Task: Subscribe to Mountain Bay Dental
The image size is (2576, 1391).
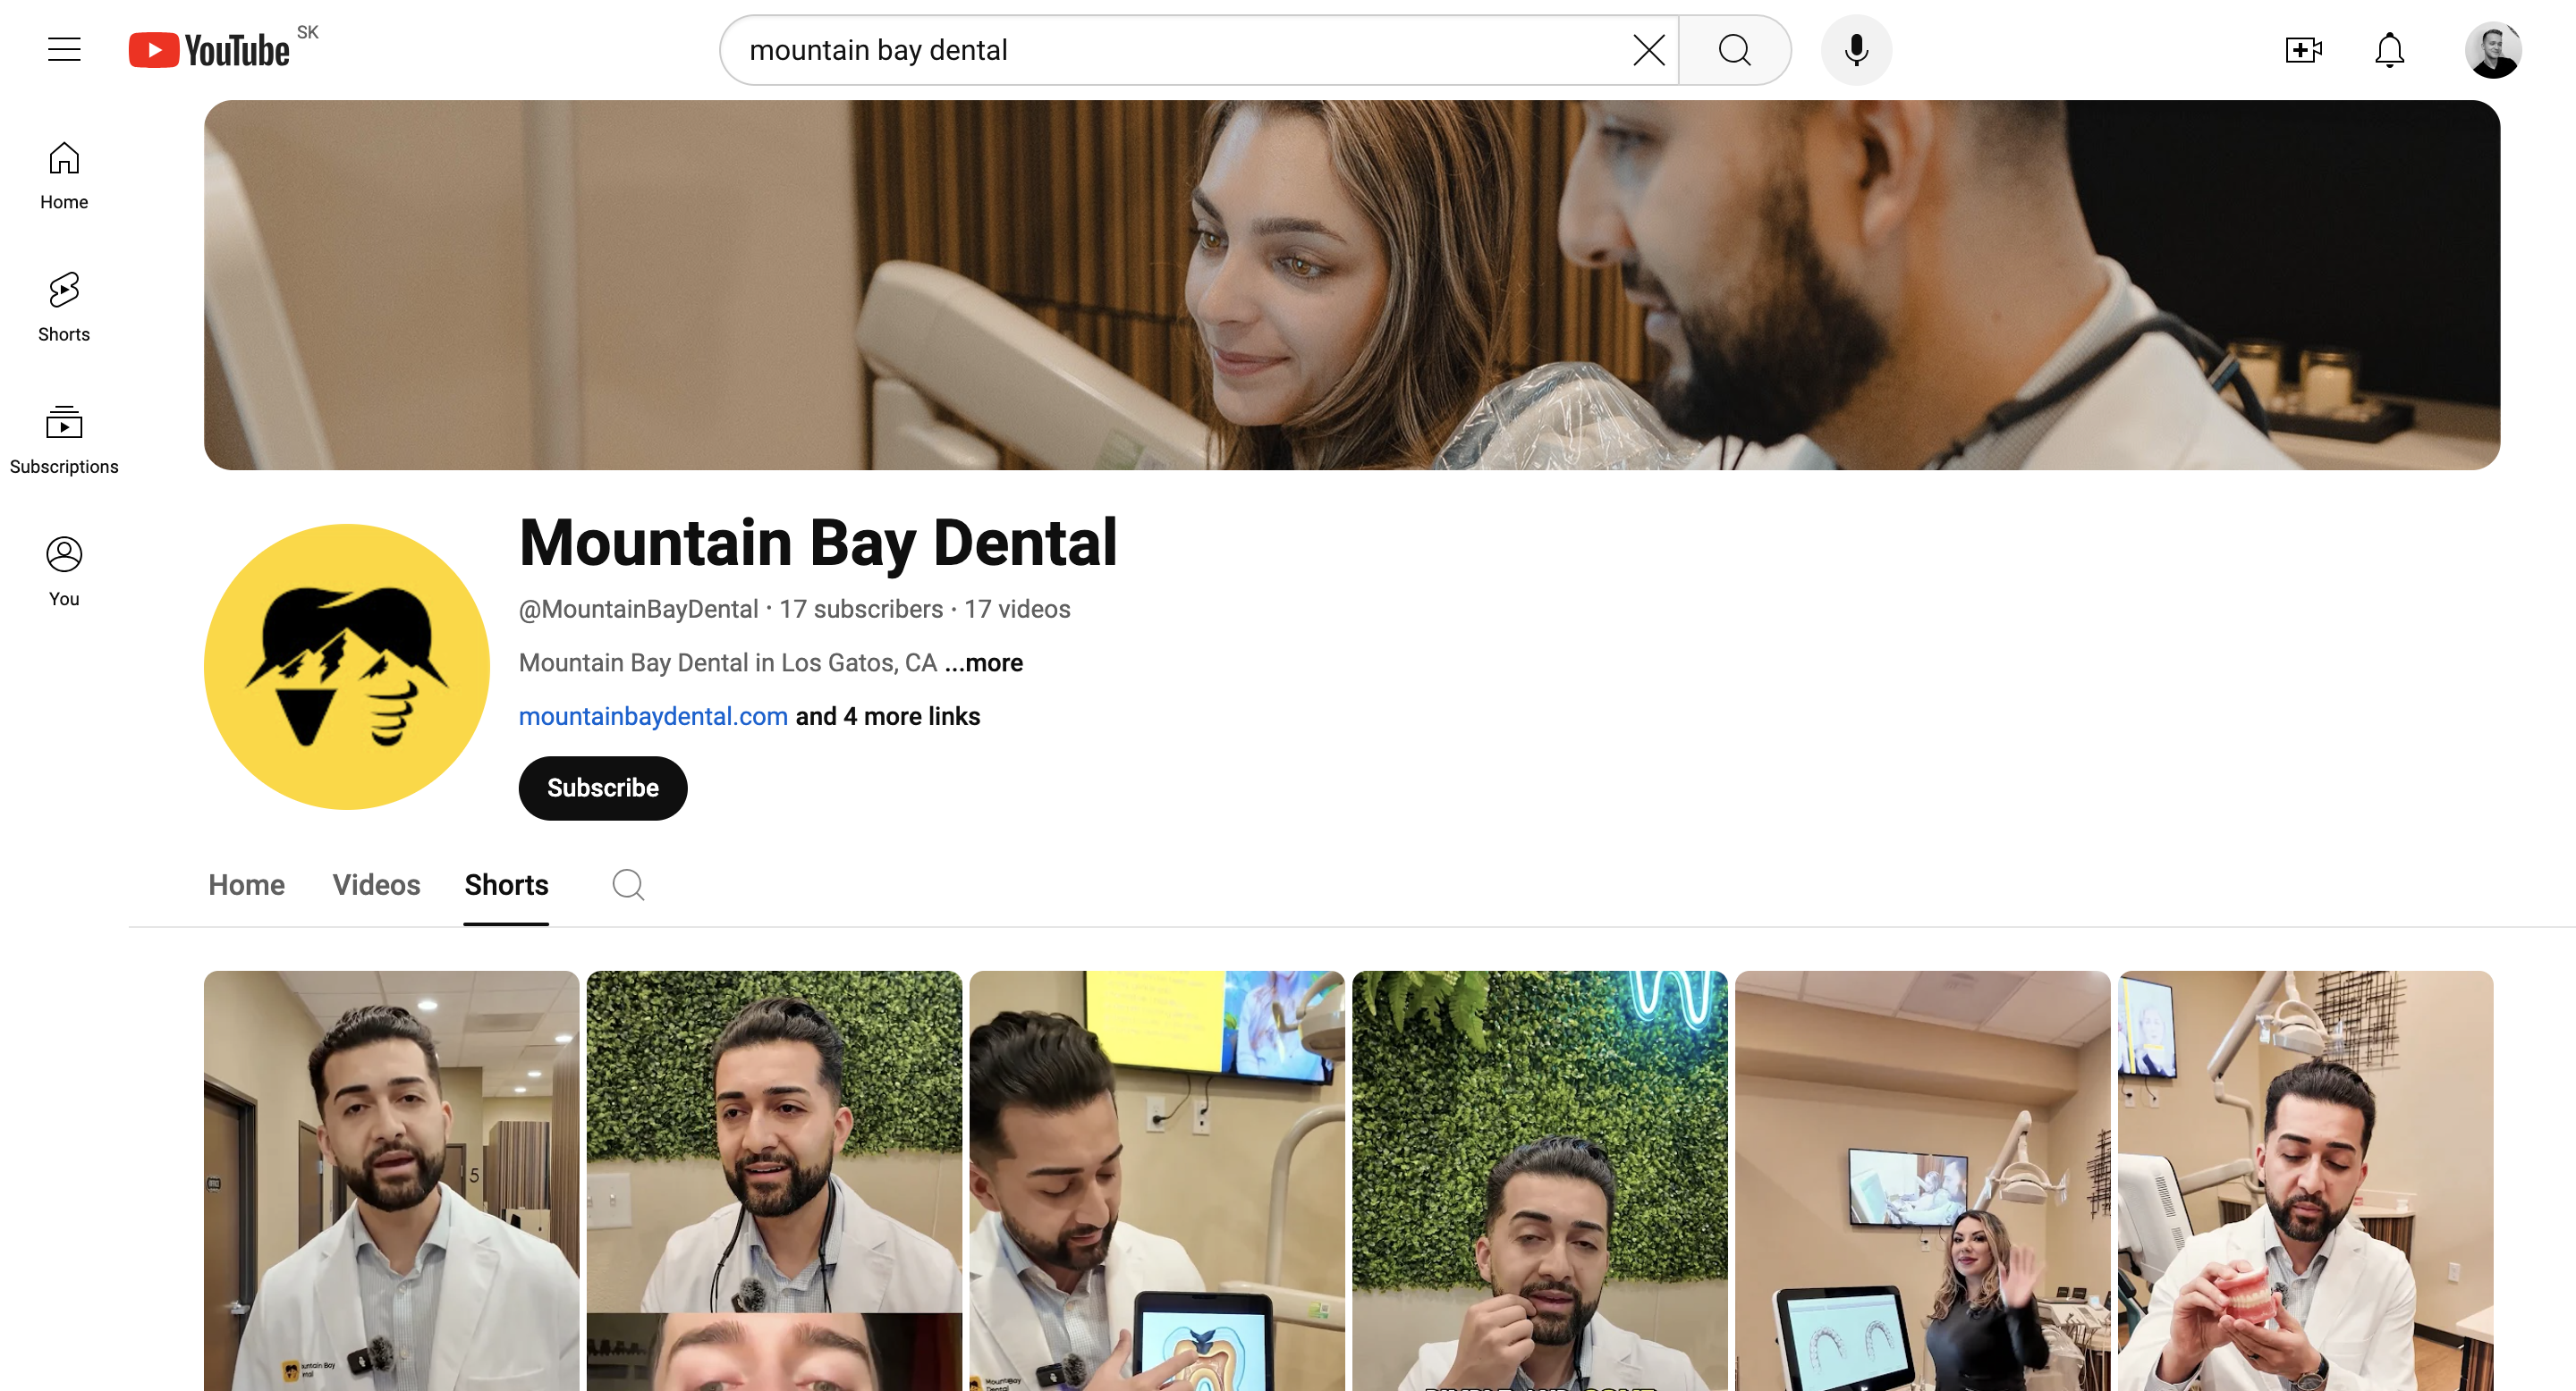Action: coord(602,788)
